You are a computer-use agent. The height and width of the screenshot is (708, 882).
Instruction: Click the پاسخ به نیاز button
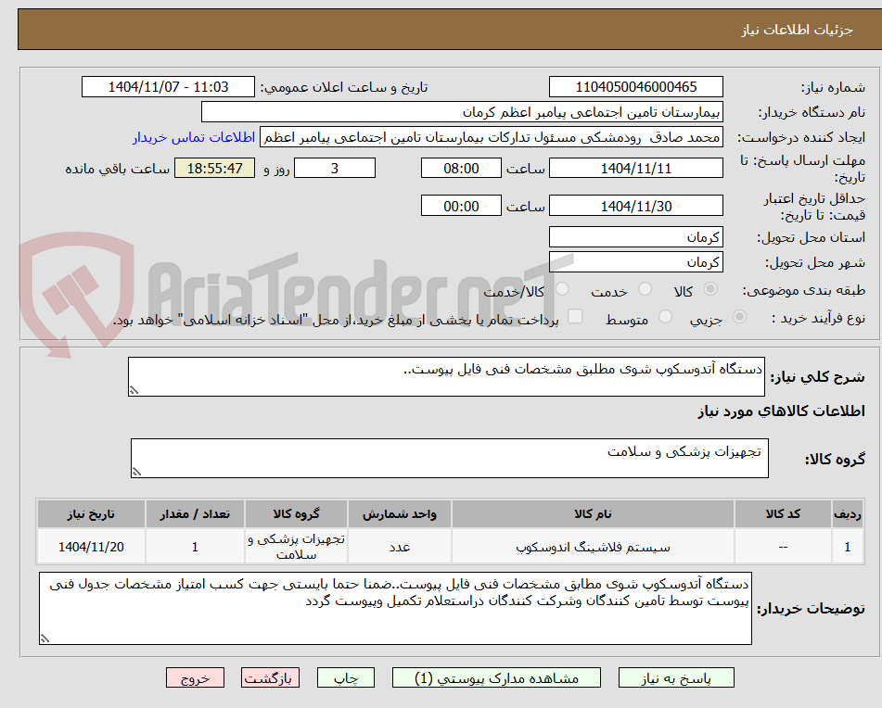coord(676,677)
